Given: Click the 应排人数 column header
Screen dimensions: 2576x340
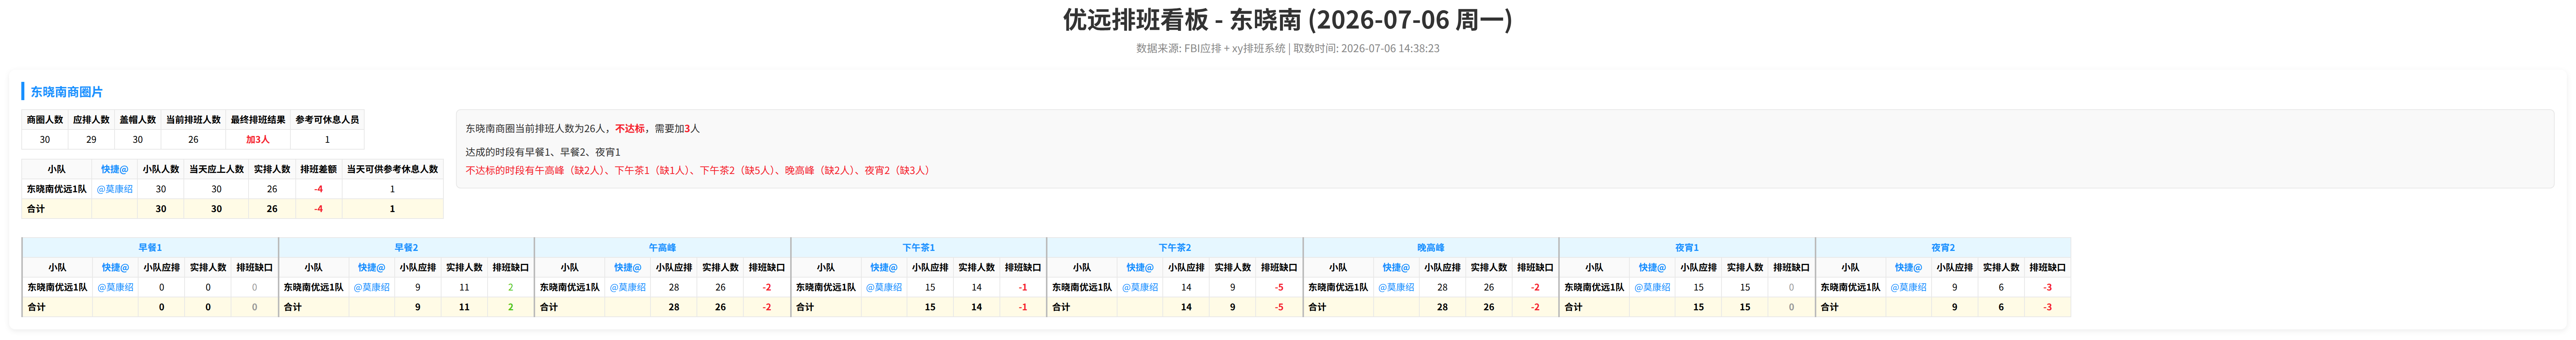Looking at the screenshot, I should (x=91, y=120).
